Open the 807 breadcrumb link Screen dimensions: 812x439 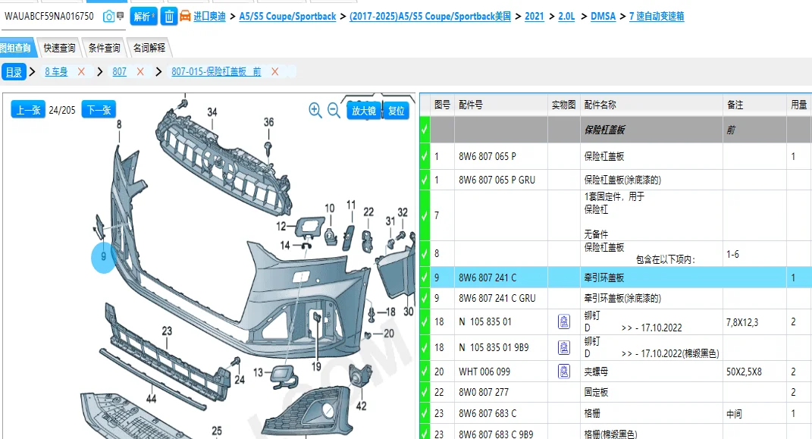[x=120, y=71]
